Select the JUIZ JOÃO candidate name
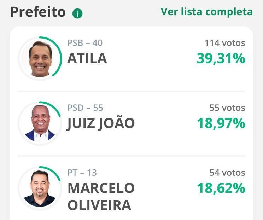The image size is (263, 220). [101, 123]
